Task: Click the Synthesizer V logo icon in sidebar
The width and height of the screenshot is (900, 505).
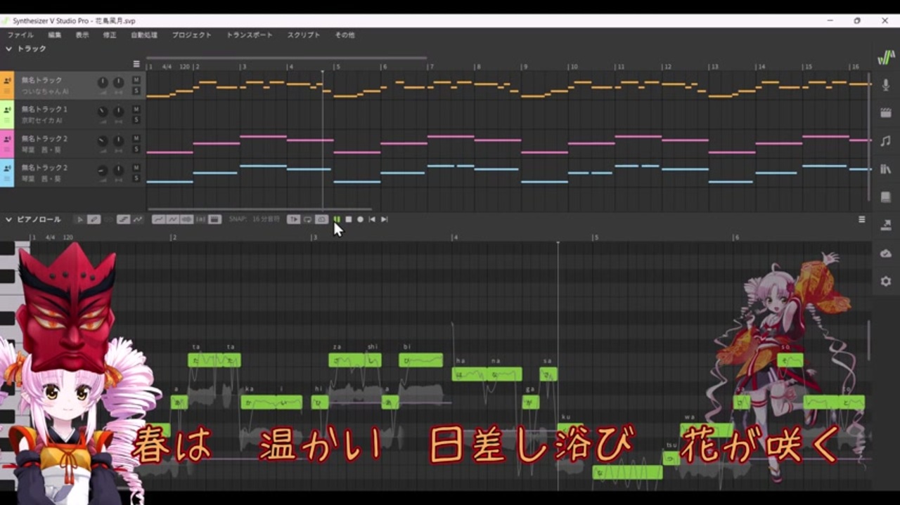Action: [886, 58]
